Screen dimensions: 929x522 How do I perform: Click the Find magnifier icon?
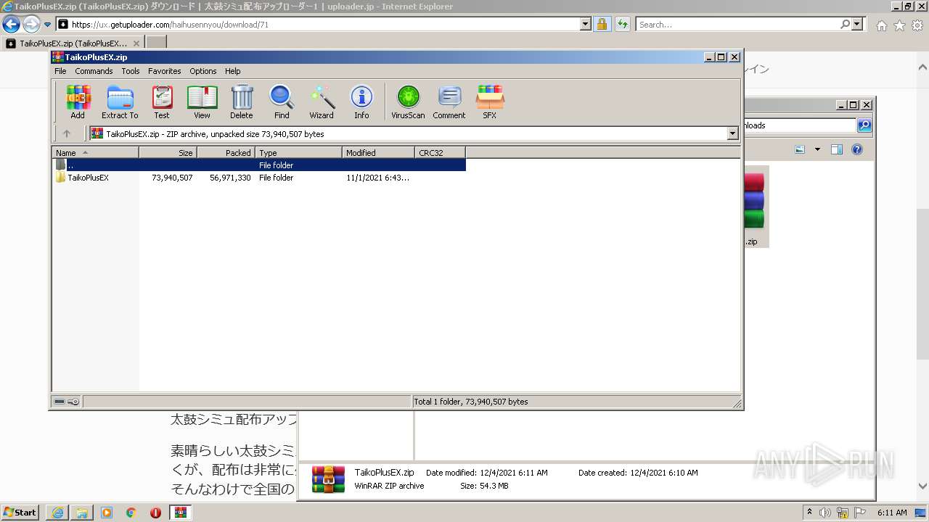pyautogui.click(x=282, y=101)
